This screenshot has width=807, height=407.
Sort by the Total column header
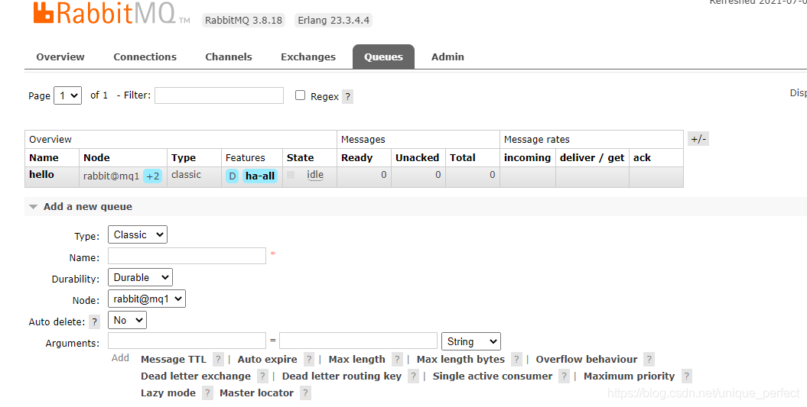(x=463, y=158)
